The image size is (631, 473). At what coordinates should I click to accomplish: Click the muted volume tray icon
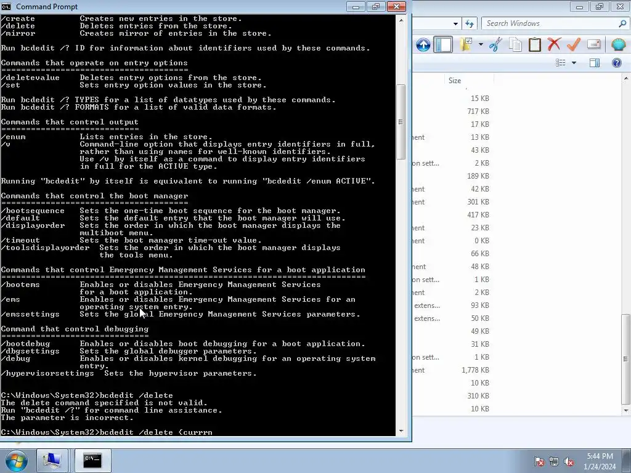click(569, 461)
